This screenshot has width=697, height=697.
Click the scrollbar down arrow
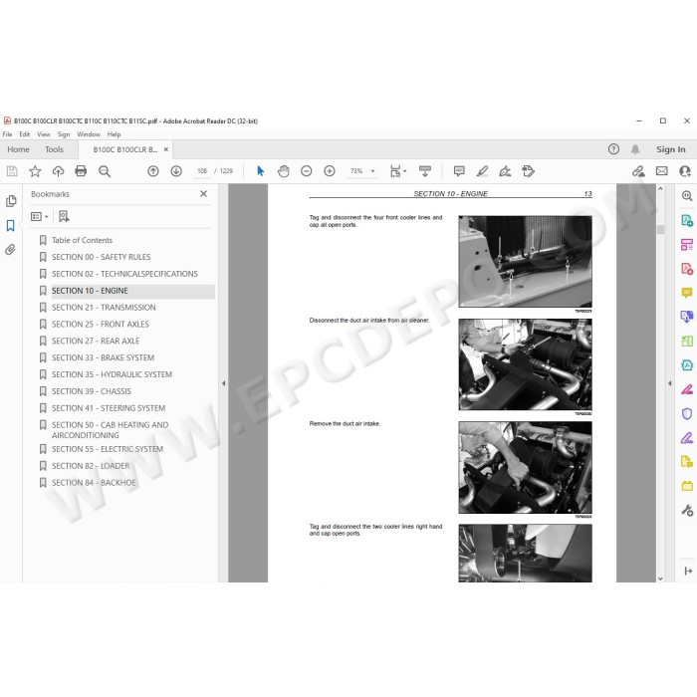[x=660, y=579]
